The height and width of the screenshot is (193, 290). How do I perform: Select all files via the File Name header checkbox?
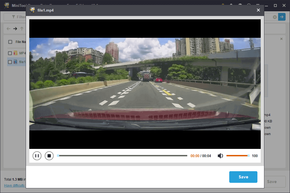click(10, 42)
